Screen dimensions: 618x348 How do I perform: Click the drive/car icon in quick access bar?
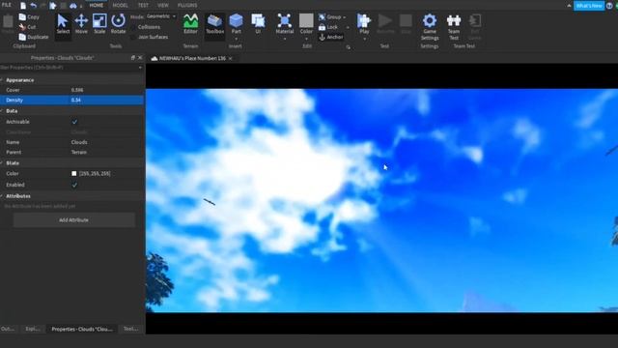tap(73, 6)
